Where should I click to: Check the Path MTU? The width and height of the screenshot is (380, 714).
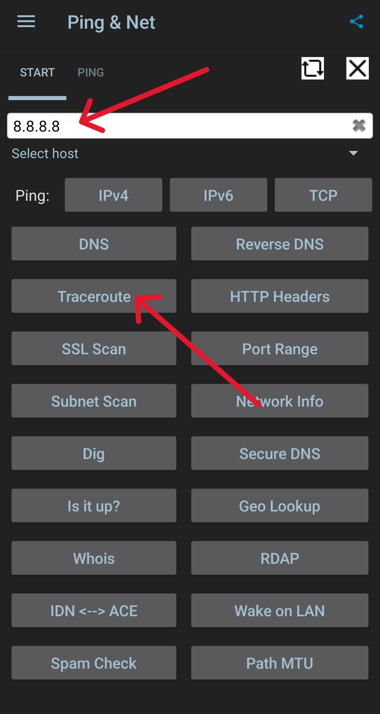pyautogui.click(x=279, y=663)
